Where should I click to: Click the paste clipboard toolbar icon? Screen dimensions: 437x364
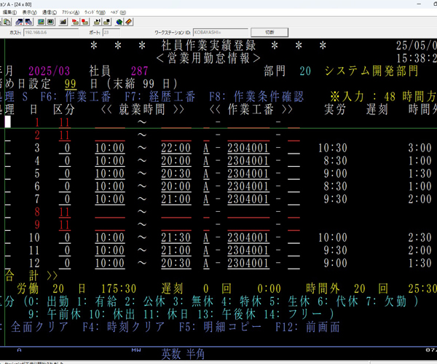point(7,22)
